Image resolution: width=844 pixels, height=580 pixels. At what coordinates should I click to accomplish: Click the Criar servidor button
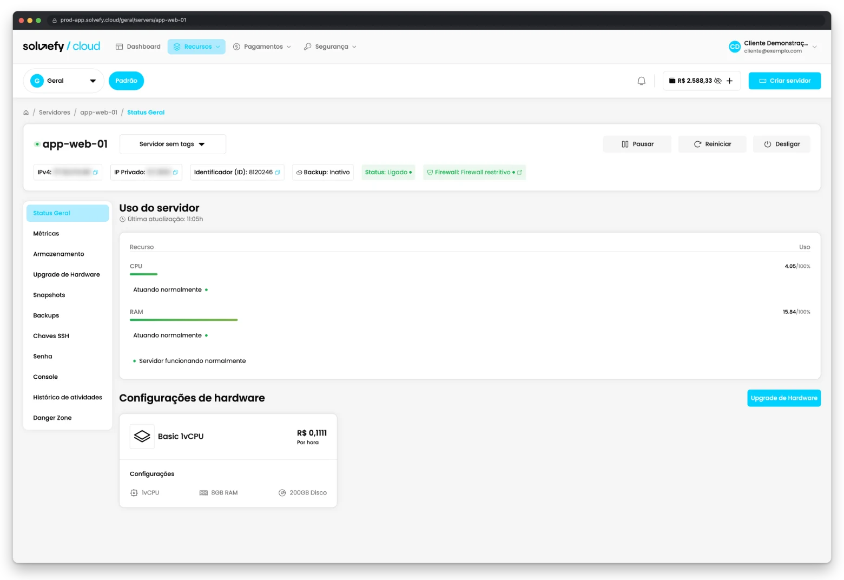[x=784, y=81]
